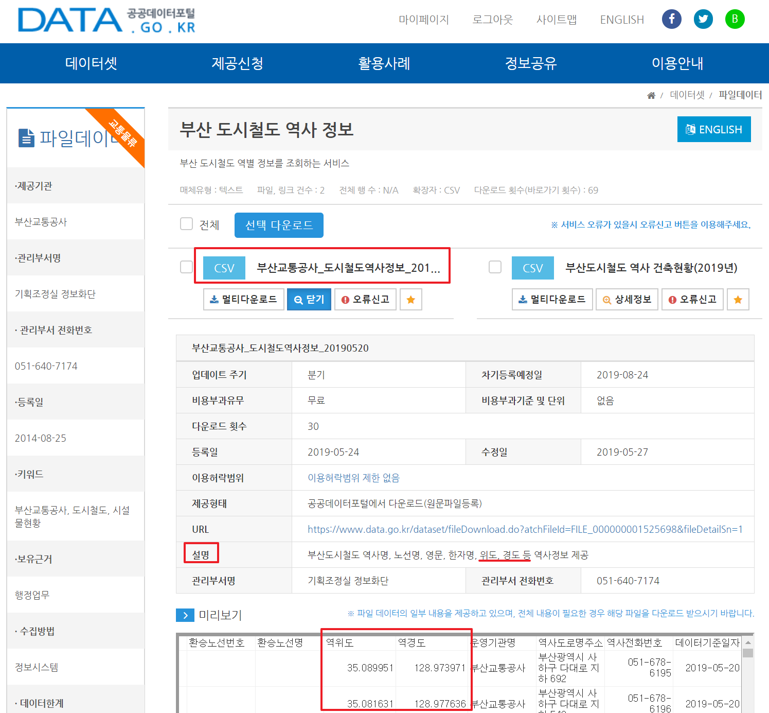
Task: Click the 역사전화번호 column header
Action: click(634, 642)
